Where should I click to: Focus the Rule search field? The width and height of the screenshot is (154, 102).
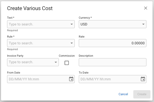(x=38, y=43)
